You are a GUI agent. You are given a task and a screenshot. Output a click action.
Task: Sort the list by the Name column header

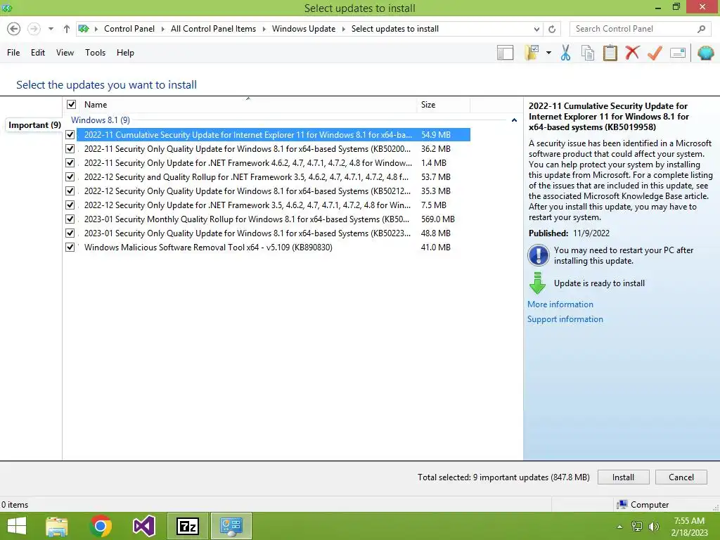coord(248,105)
